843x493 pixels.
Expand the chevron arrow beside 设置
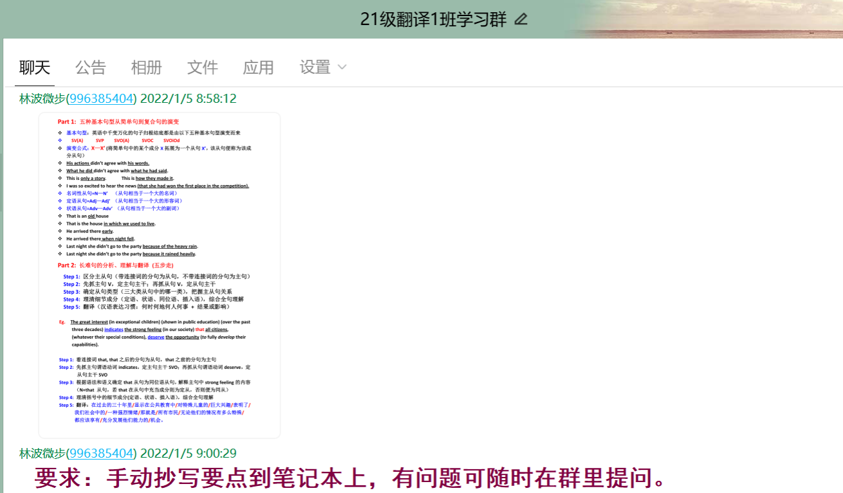(342, 67)
